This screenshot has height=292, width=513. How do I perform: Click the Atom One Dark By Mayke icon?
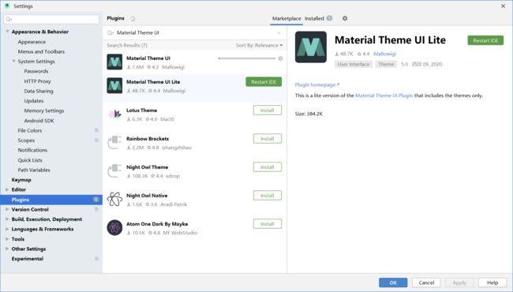pos(114,227)
